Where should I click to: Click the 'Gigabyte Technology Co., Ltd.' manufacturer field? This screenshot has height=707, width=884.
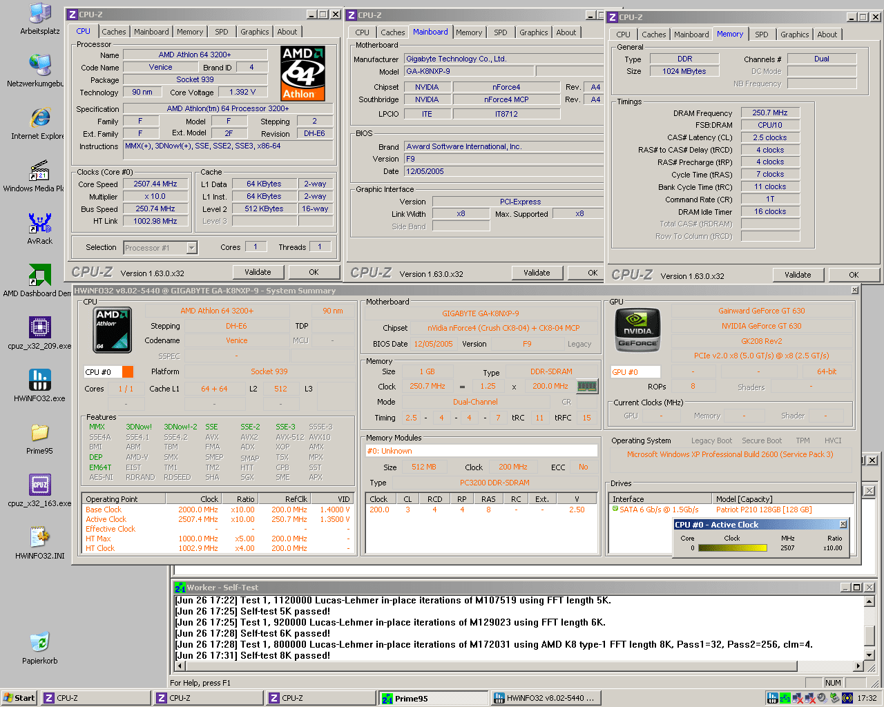(x=503, y=59)
